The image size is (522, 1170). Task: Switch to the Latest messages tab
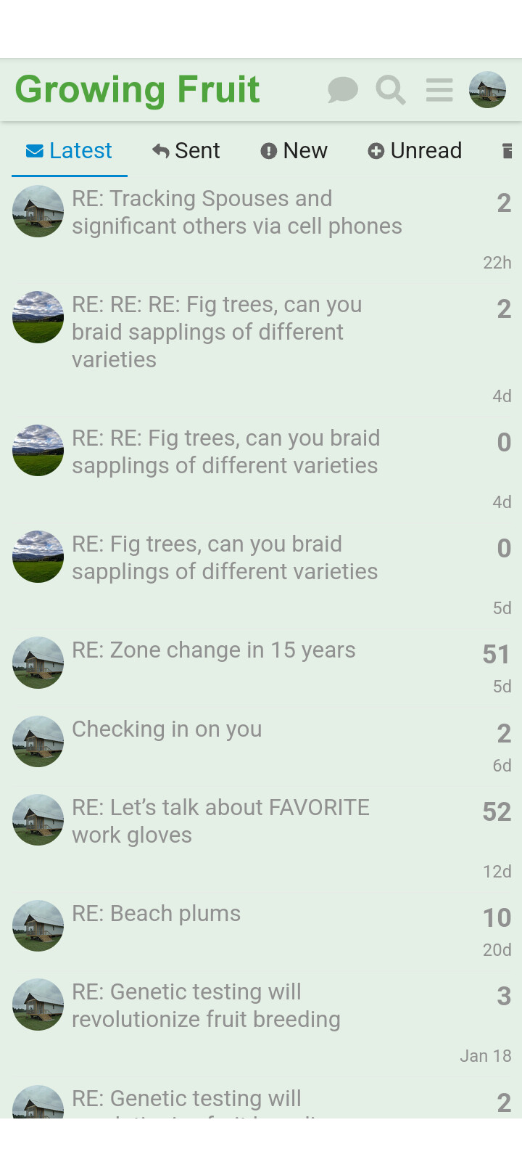point(70,151)
